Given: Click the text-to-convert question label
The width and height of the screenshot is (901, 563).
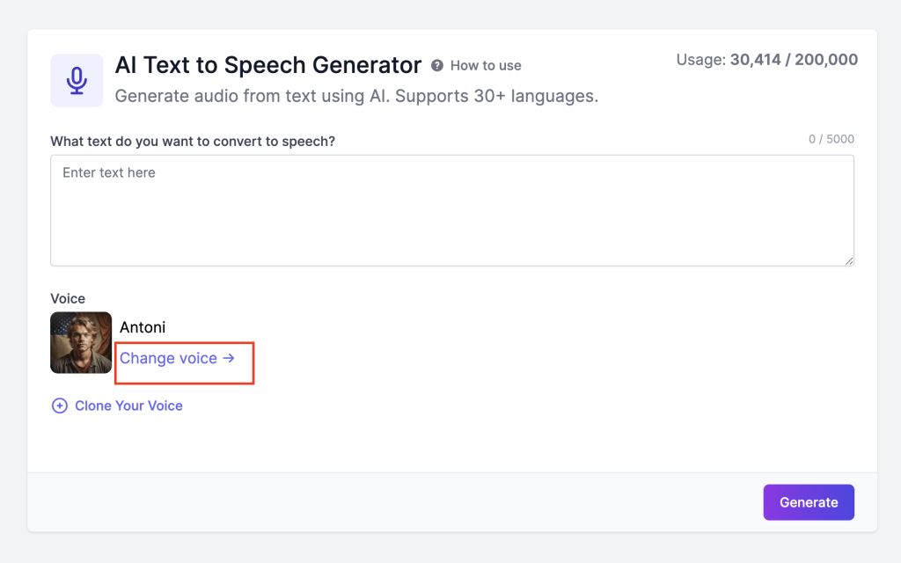Looking at the screenshot, I should point(193,141).
